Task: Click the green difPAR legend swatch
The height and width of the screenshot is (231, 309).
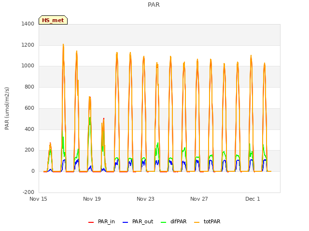Action: (x=164, y=222)
